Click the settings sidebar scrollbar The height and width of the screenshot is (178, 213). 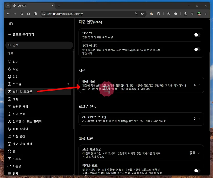click(74, 90)
